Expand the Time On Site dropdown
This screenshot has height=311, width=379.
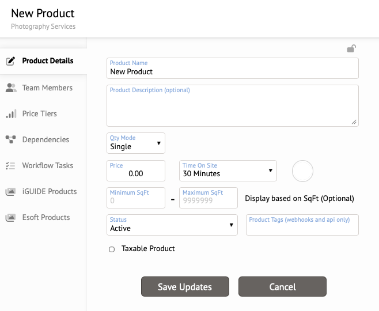tap(228, 170)
